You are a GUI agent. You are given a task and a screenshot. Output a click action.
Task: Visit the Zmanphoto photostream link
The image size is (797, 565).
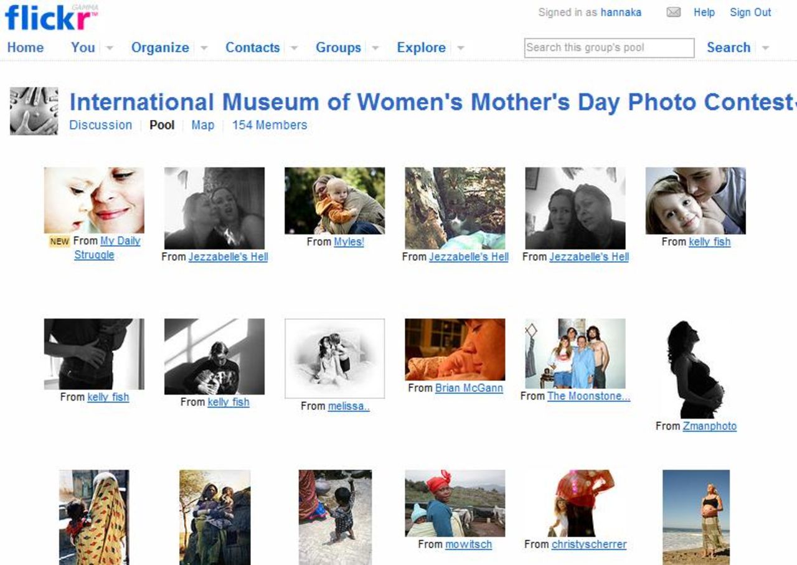(x=709, y=426)
